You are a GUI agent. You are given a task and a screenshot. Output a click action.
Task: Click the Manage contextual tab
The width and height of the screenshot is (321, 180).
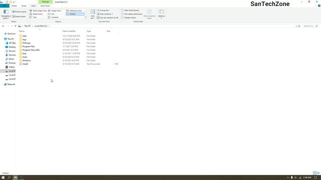(x=45, y=2)
